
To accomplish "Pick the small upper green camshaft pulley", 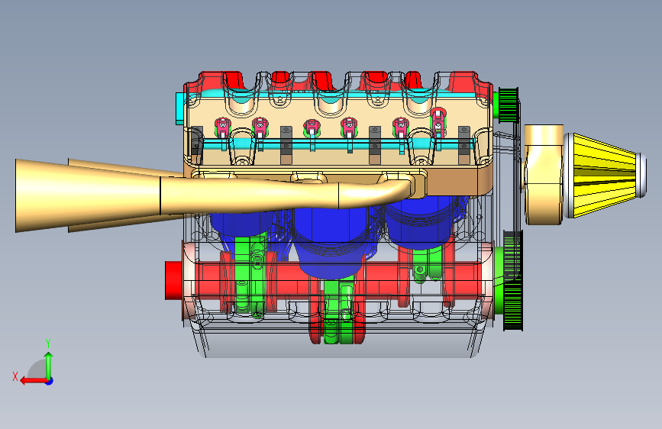I will 508,105.
